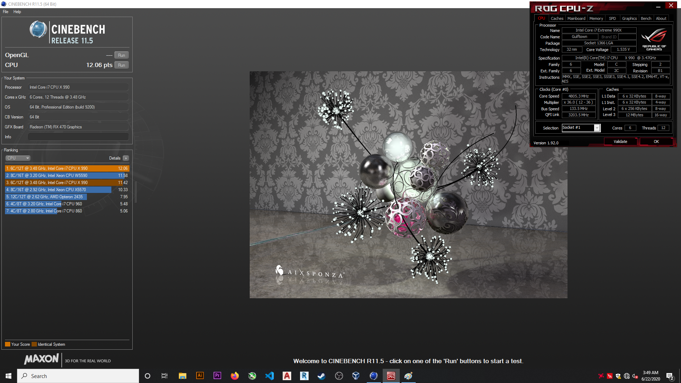Select ranking row Intel Xeon CPU W5590

click(x=67, y=176)
